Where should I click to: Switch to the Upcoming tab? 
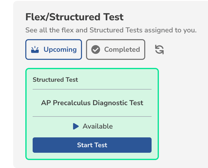(54, 50)
